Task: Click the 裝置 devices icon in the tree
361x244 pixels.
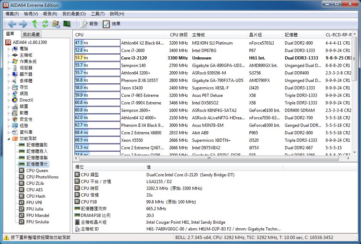Action: 15,107
